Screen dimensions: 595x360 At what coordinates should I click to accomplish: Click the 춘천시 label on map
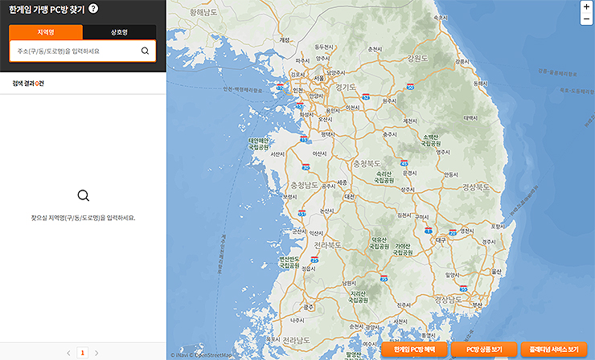(375, 49)
